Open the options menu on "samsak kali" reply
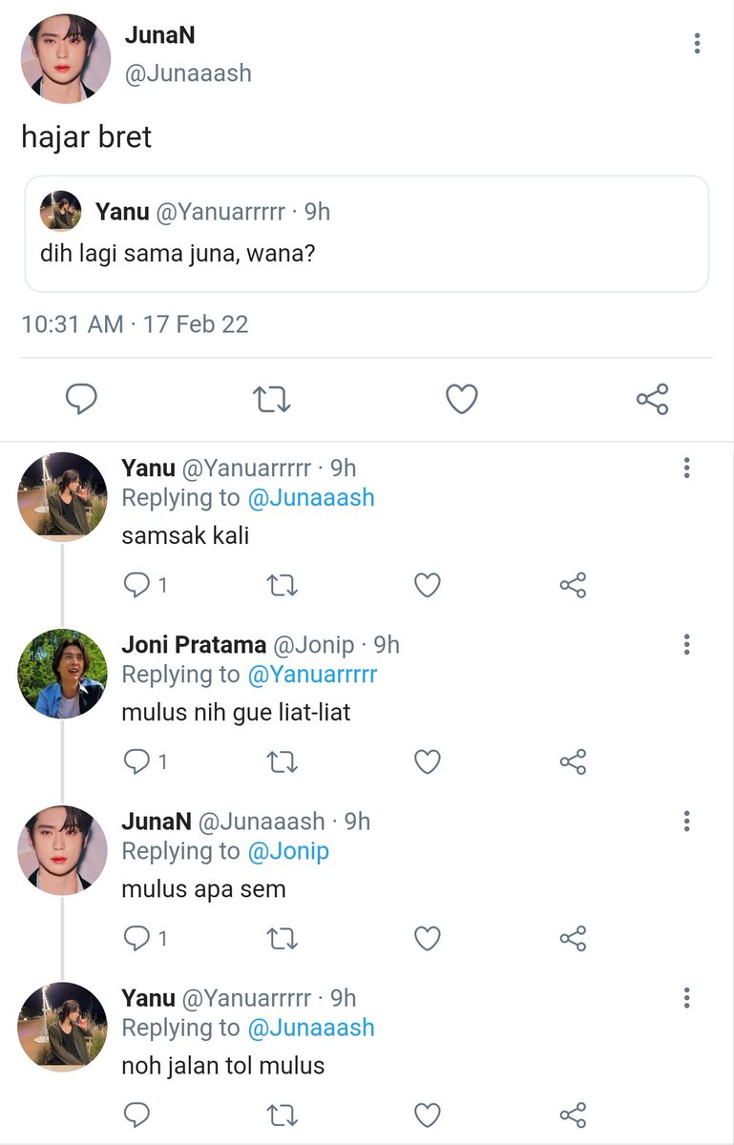The image size is (734, 1145). (686, 468)
